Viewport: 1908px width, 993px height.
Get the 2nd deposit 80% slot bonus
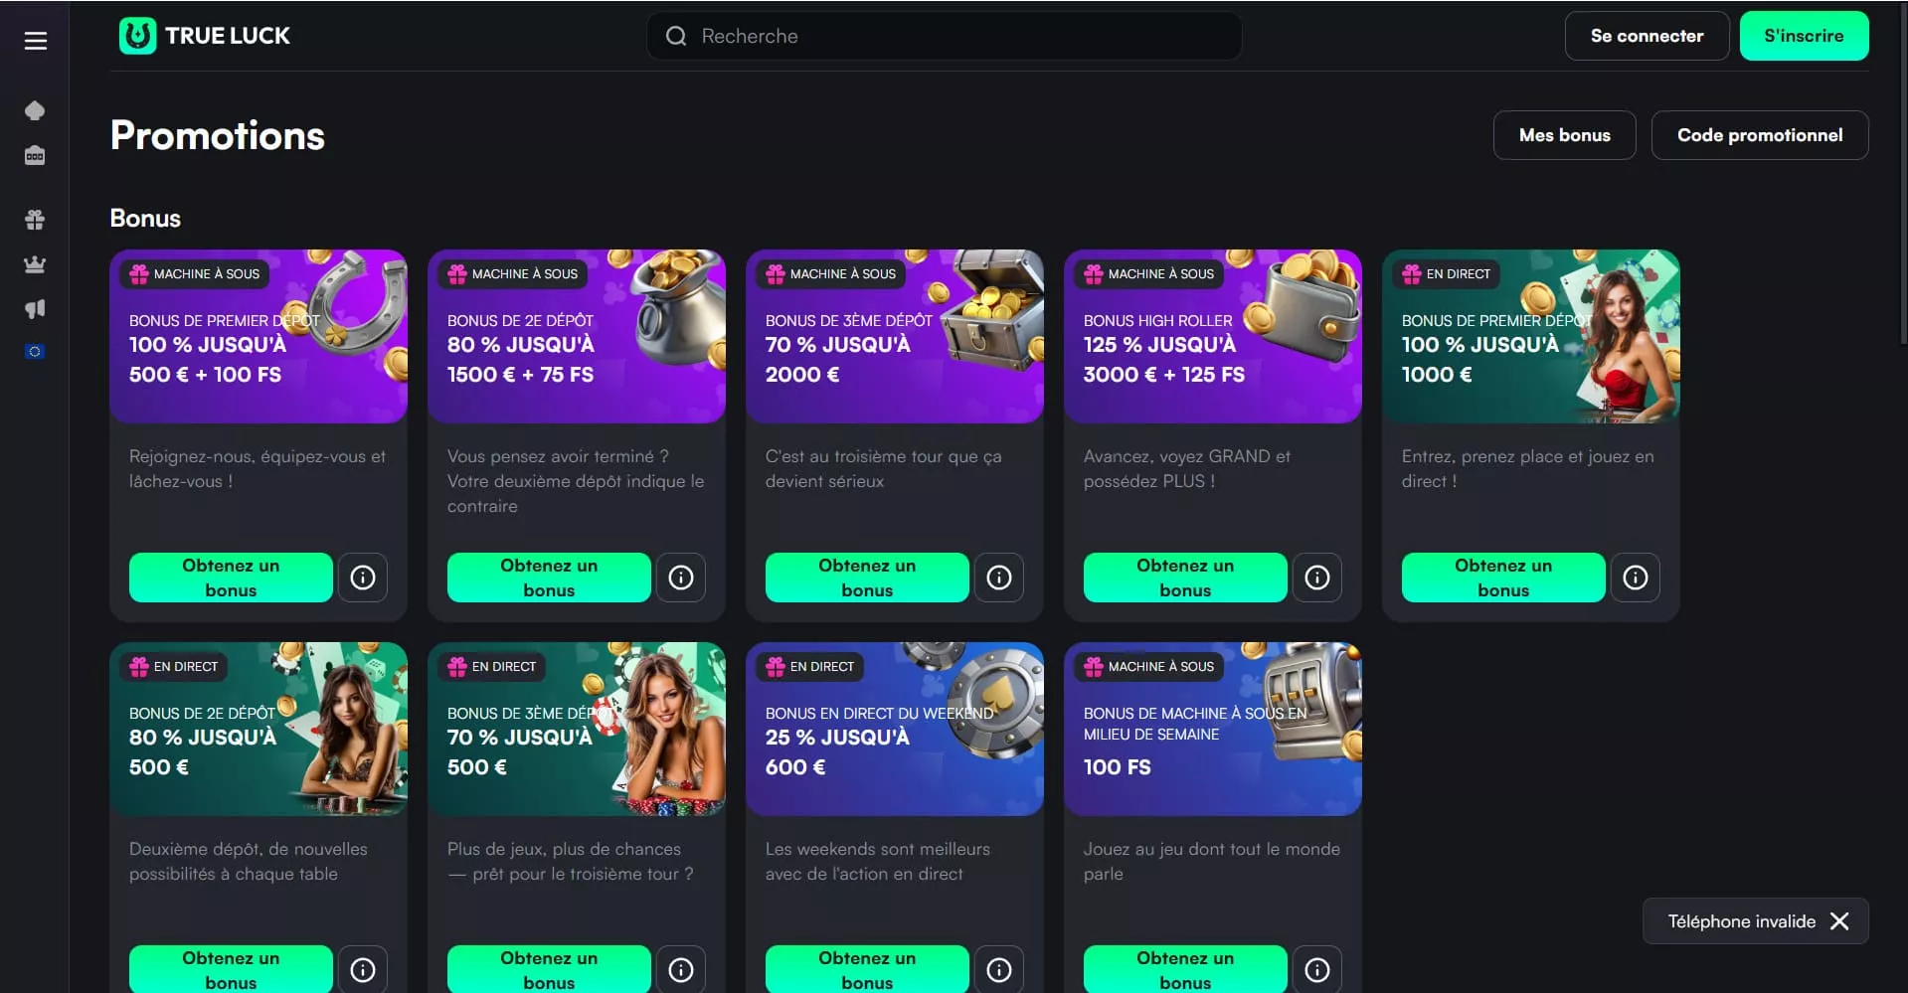[x=549, y=578]
